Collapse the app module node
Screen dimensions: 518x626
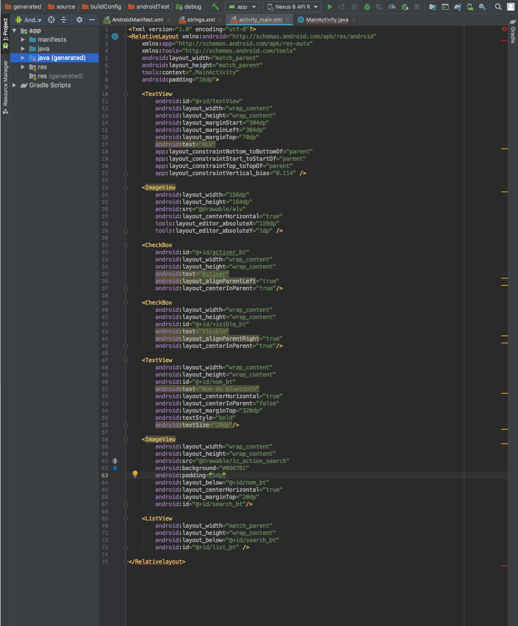coord(14,31)
